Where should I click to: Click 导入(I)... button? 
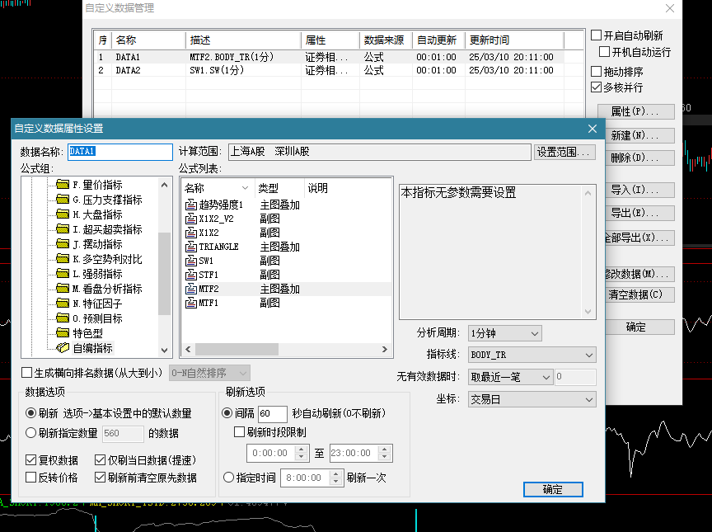[639, 190]
